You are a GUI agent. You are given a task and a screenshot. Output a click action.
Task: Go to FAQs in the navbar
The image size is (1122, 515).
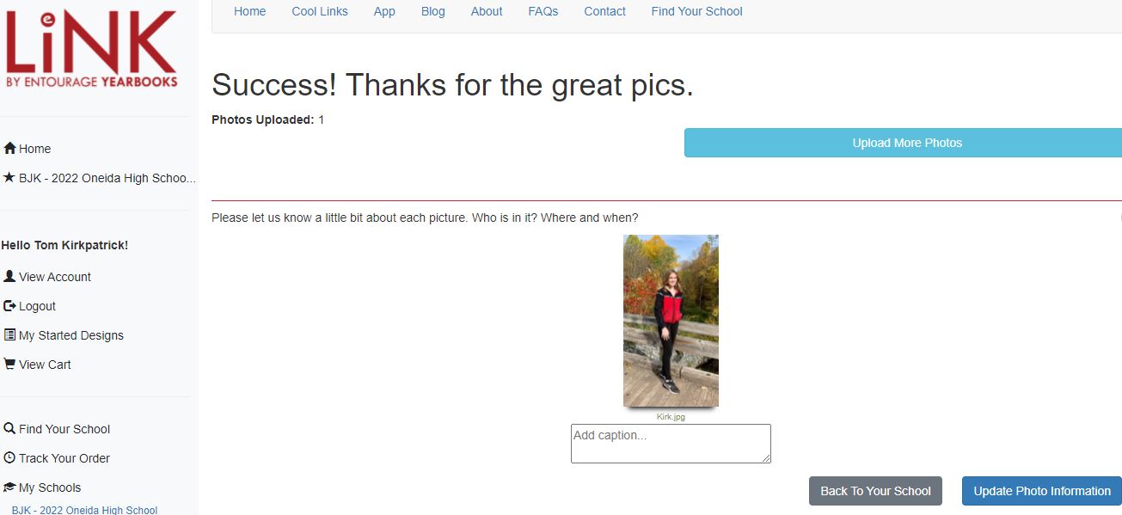click(x=543, y=11)
